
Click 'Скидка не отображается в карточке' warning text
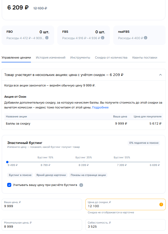click(x=111, y=212)
